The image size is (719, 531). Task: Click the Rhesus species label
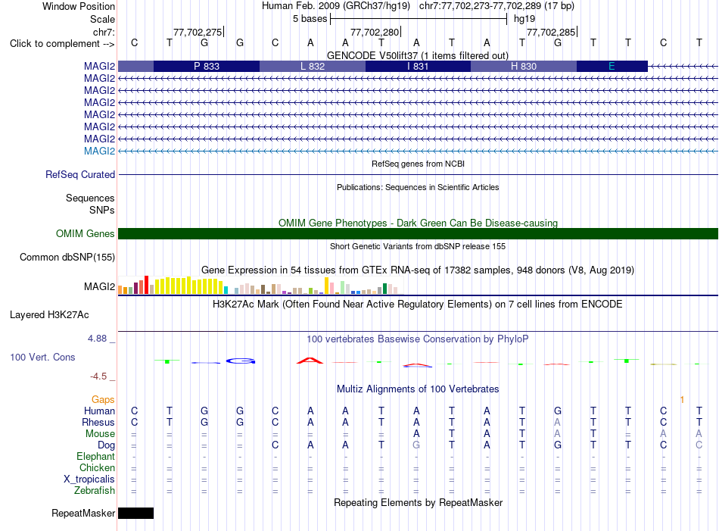click(98, 422)
